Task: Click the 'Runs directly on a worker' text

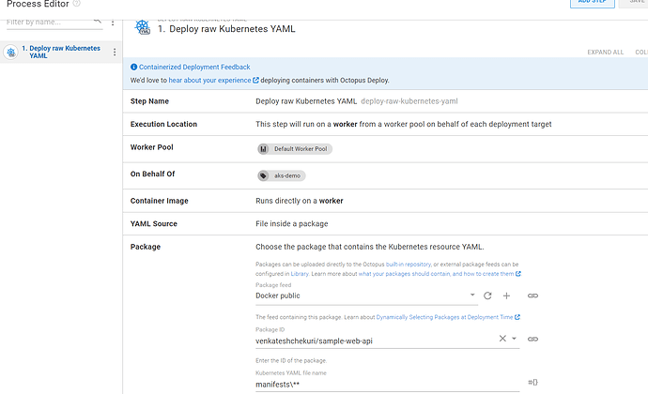Action: [x=300, y=201]
